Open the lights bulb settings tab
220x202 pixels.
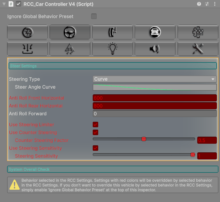(113, 49)
